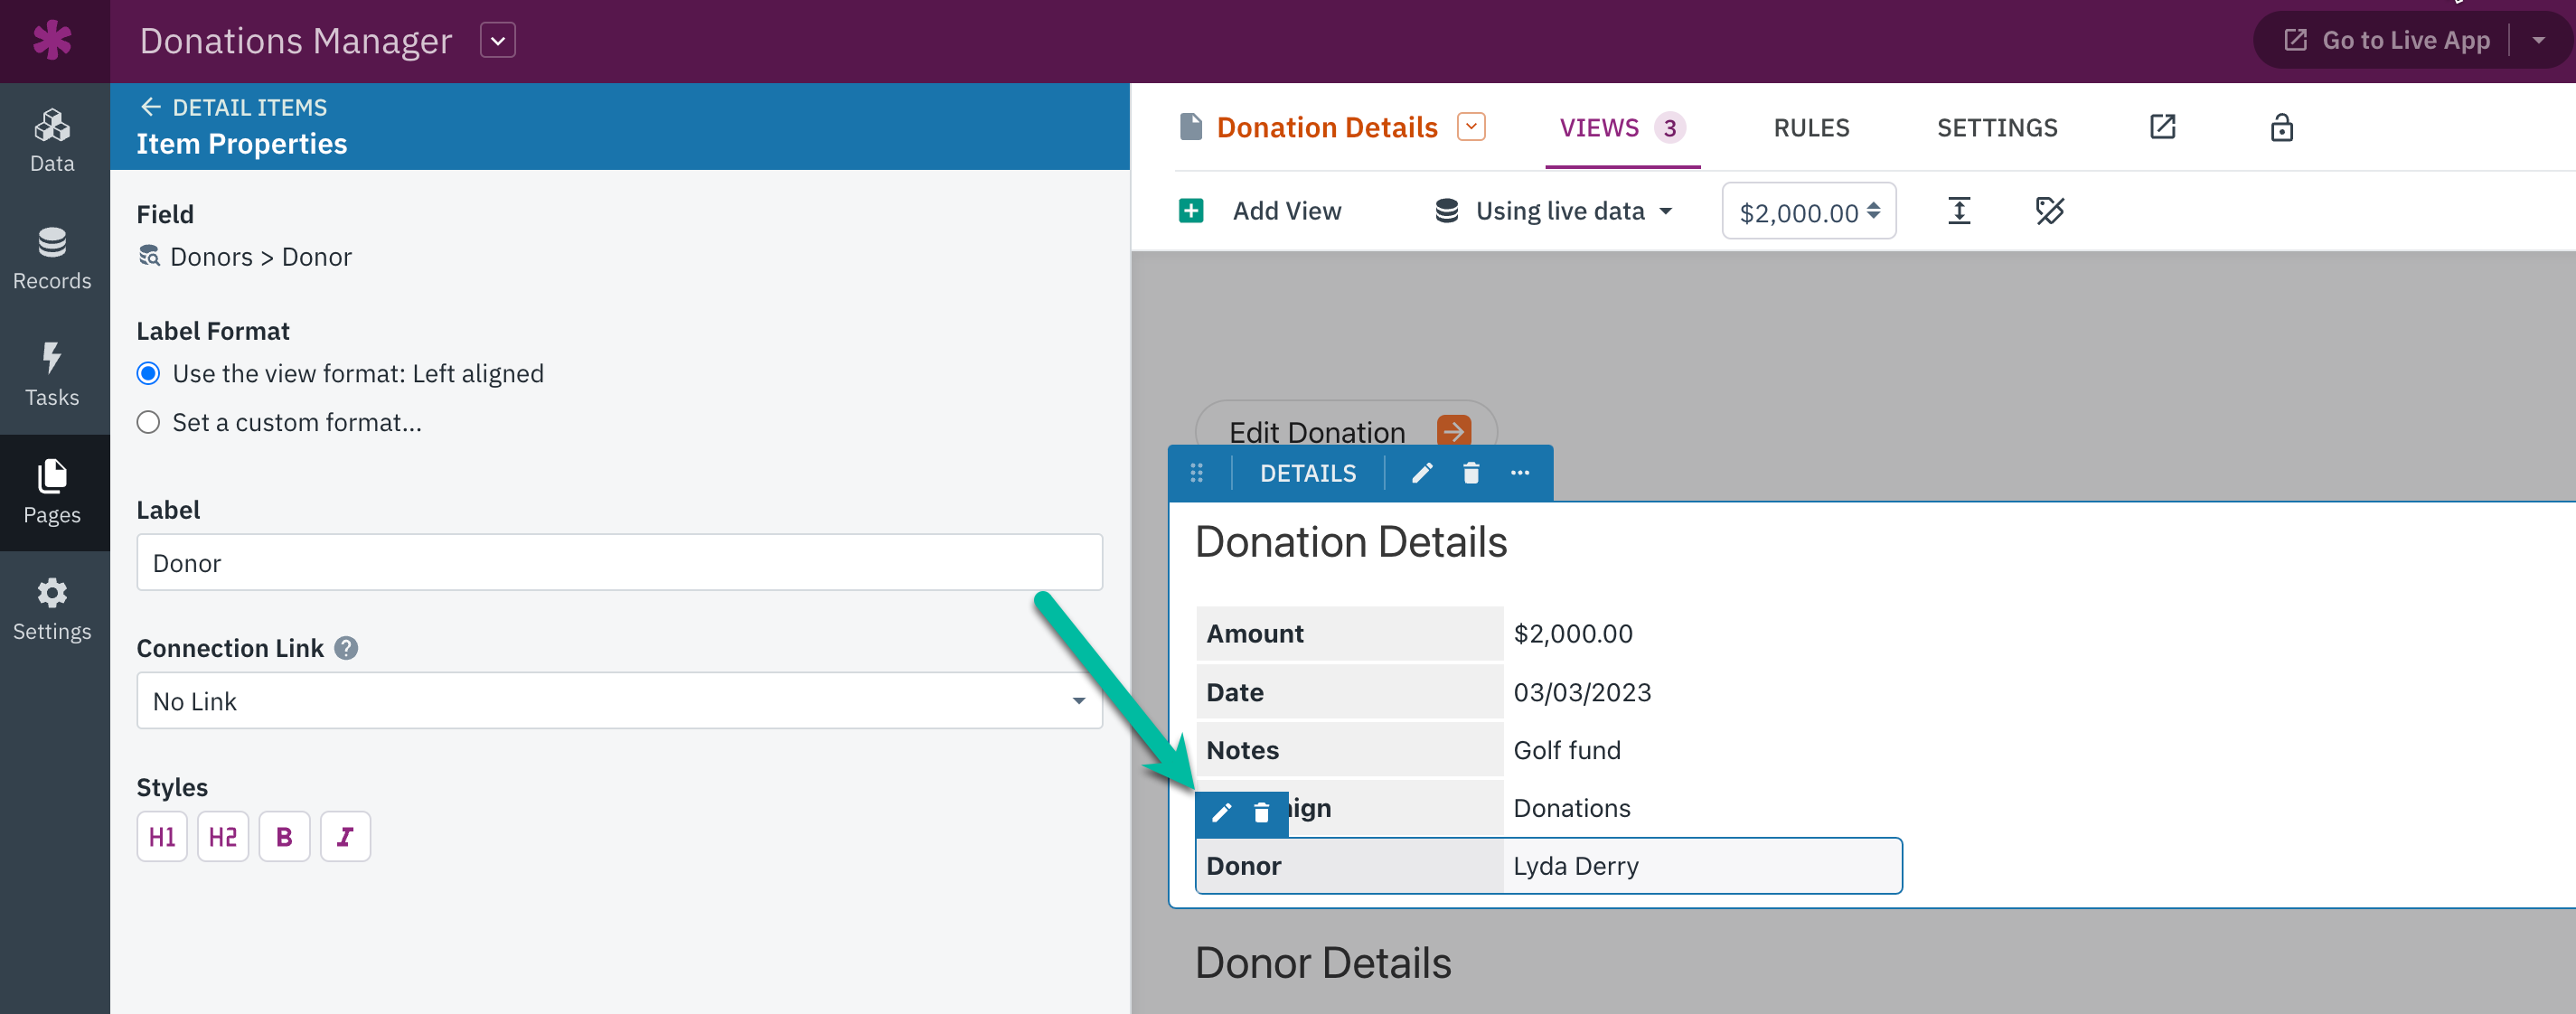
Task: Open the page preview external link icon
Action: [x=2162, y=127]
